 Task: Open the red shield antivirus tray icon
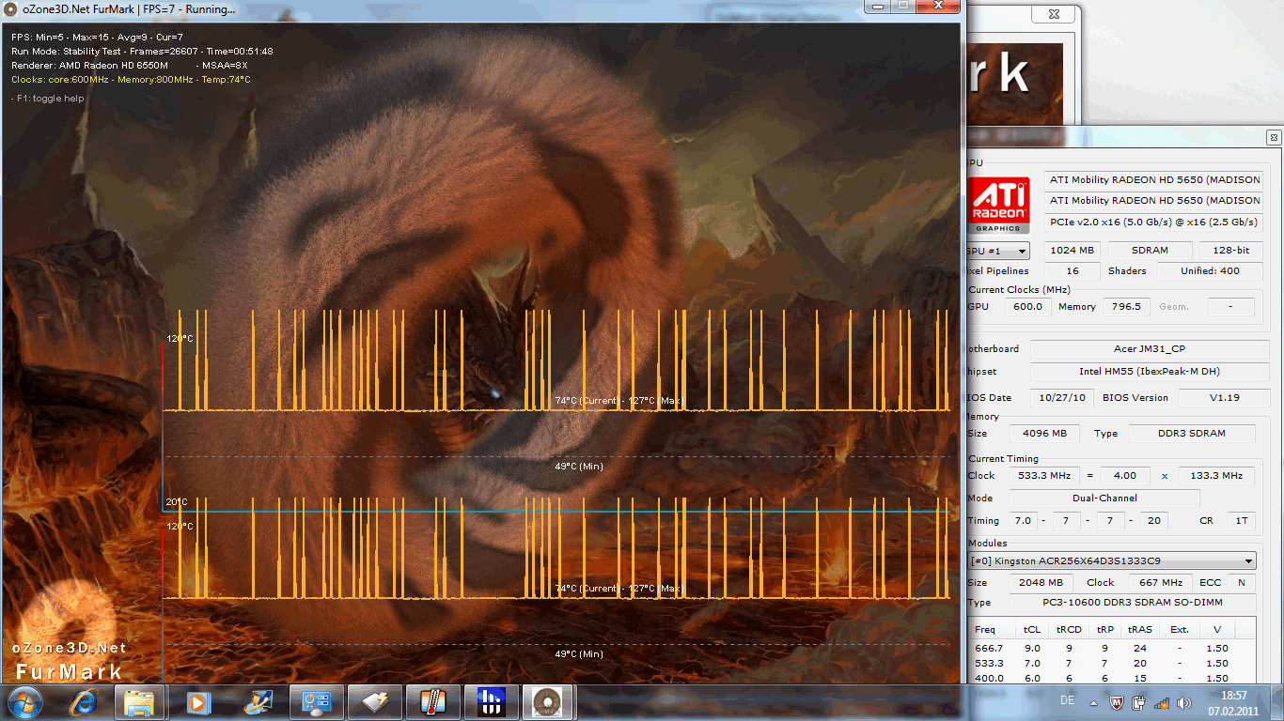coord(1116,702)
